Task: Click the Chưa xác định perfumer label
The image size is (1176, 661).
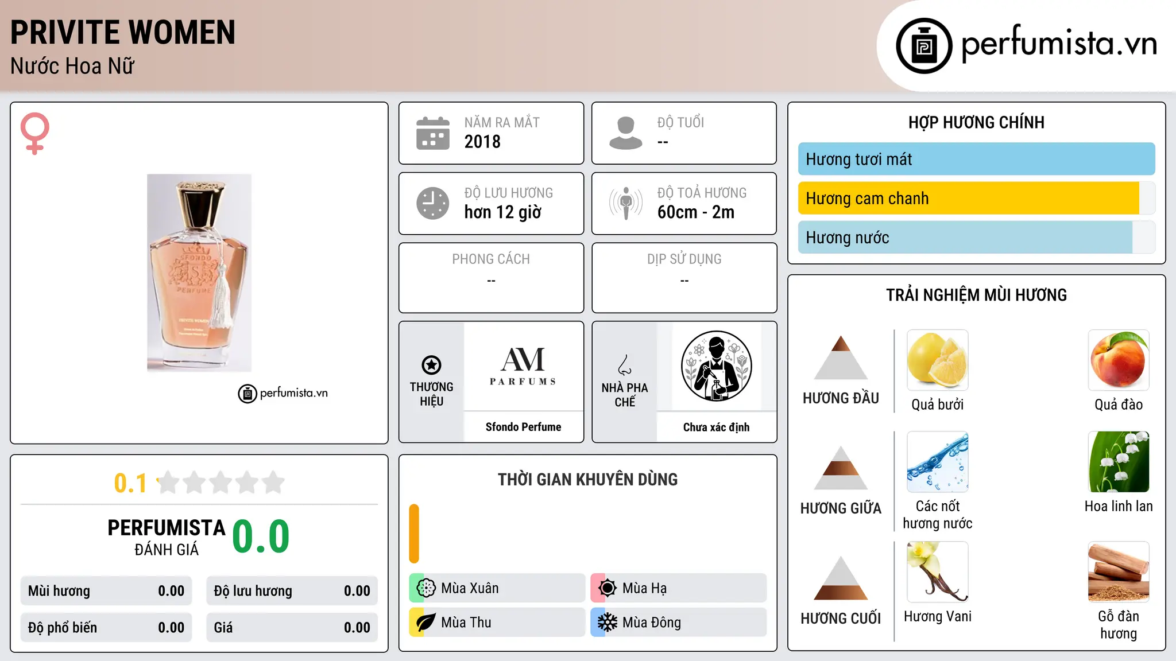Action: tap(716, 427)
